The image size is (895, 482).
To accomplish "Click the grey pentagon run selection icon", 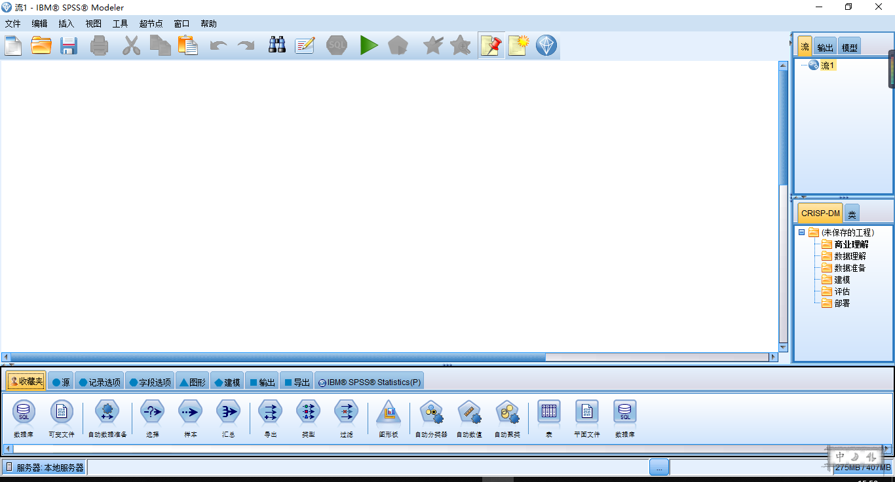I will tap(398, 46).
